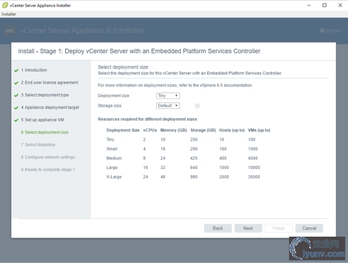Click the storage size info icon
The width and height of the screenshot is (348, 263).
pyautogui.click(x=197, y=106)
